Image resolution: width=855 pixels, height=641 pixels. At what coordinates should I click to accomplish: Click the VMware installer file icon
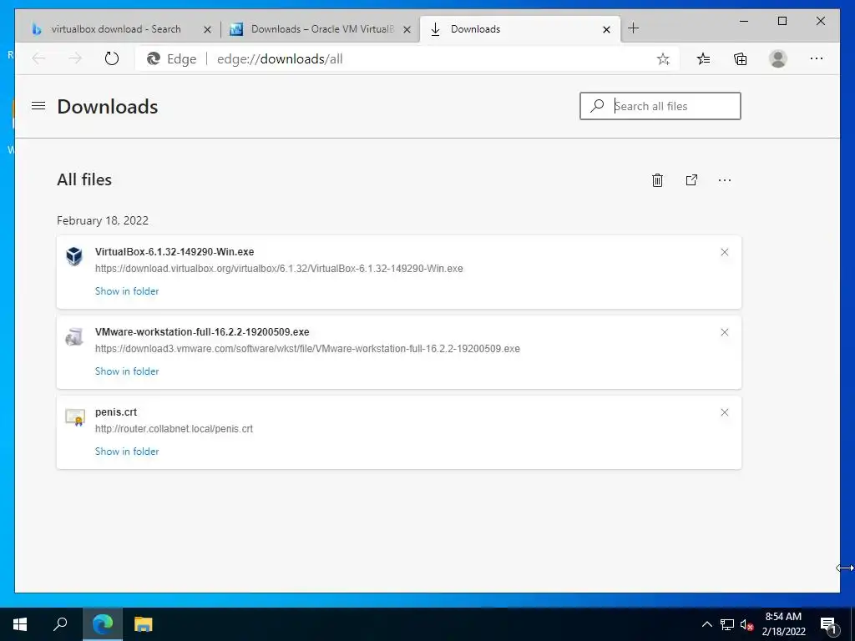tap(74, 336)
